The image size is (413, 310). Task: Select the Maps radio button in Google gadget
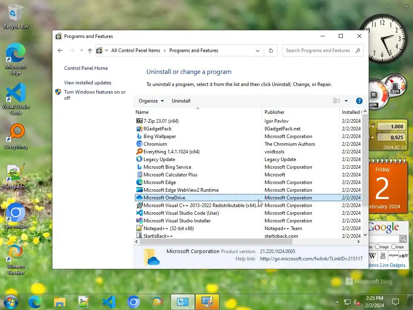tap(394, 247)
